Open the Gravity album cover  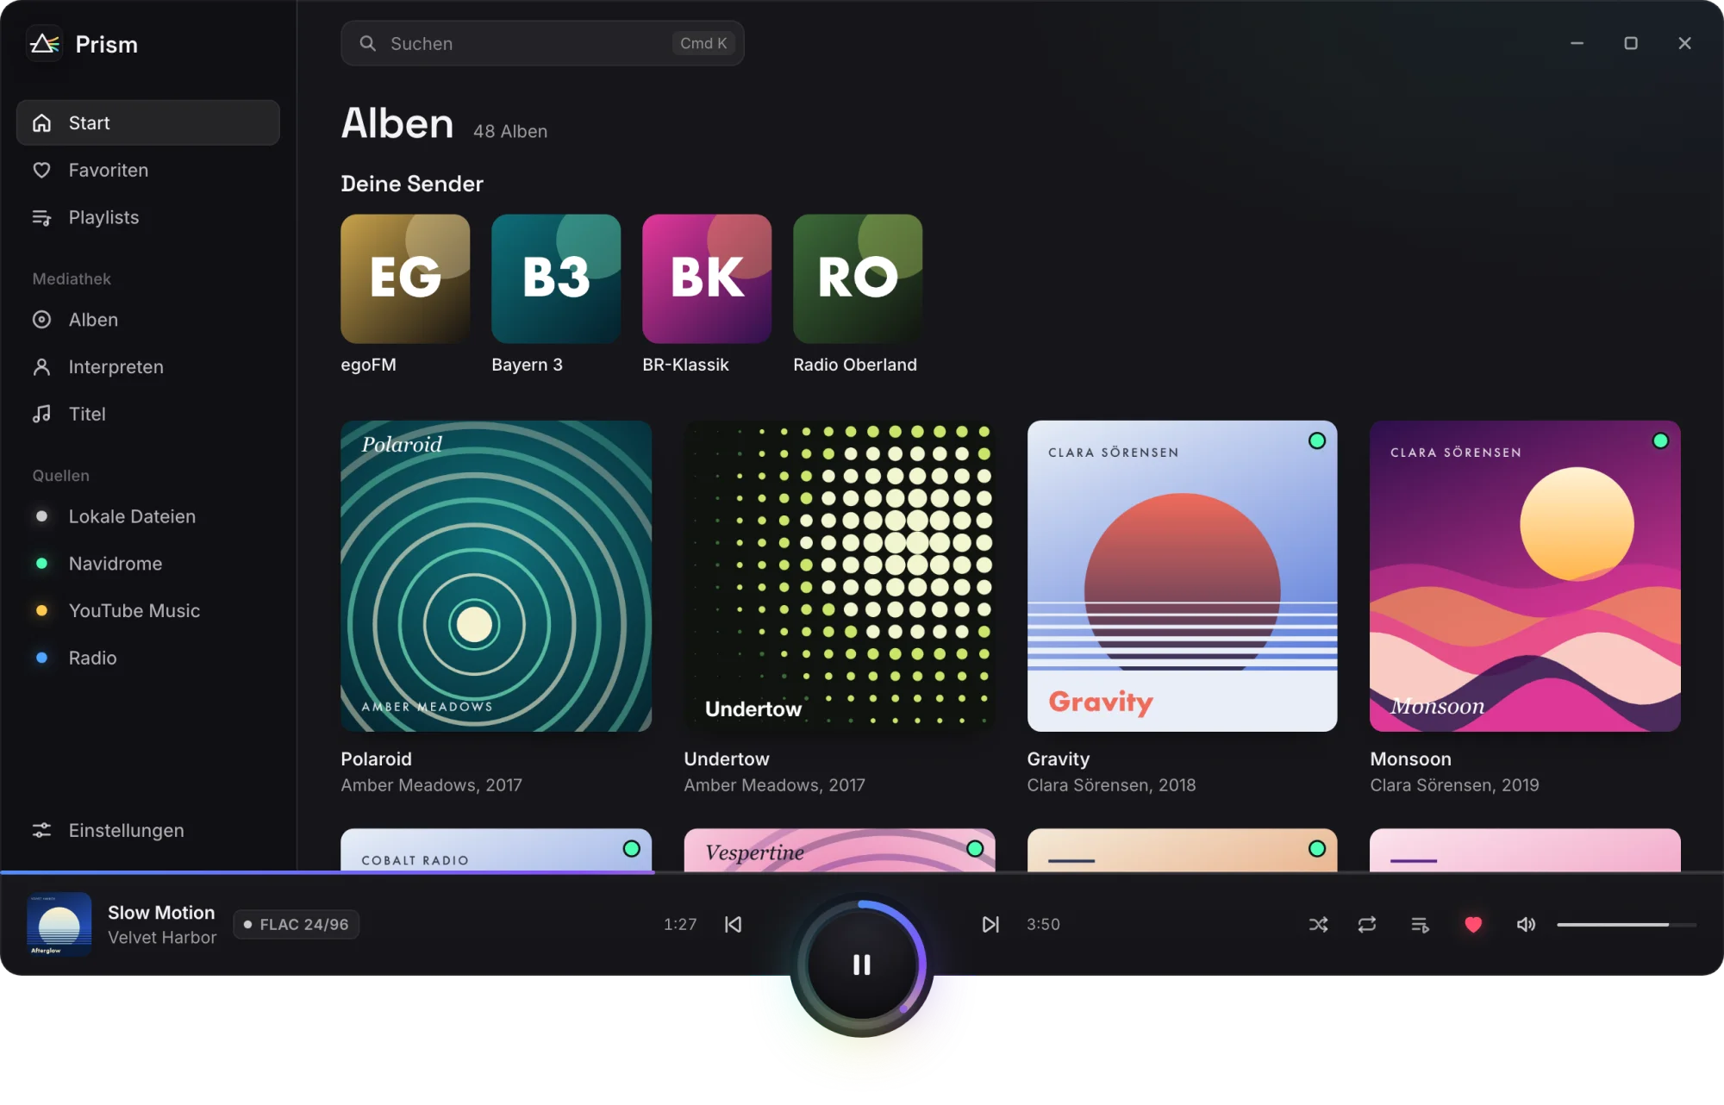1182,576
